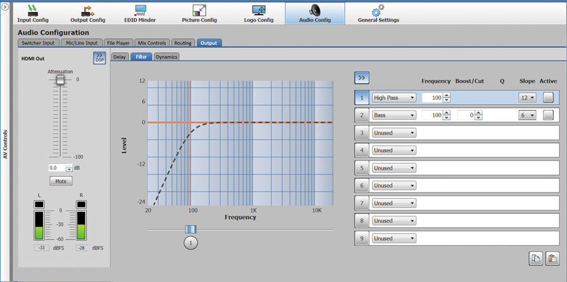Screen dimensions: 567x282
Task: Open the Input Config page
Action: pos(32,13)
